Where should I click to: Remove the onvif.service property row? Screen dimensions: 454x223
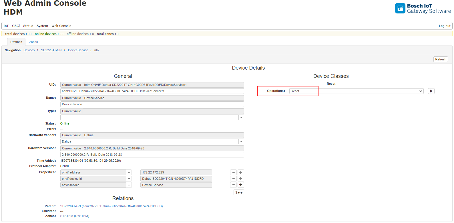[x=234, y=185]
